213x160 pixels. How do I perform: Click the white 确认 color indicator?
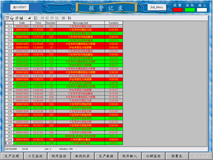pos(202,10)
